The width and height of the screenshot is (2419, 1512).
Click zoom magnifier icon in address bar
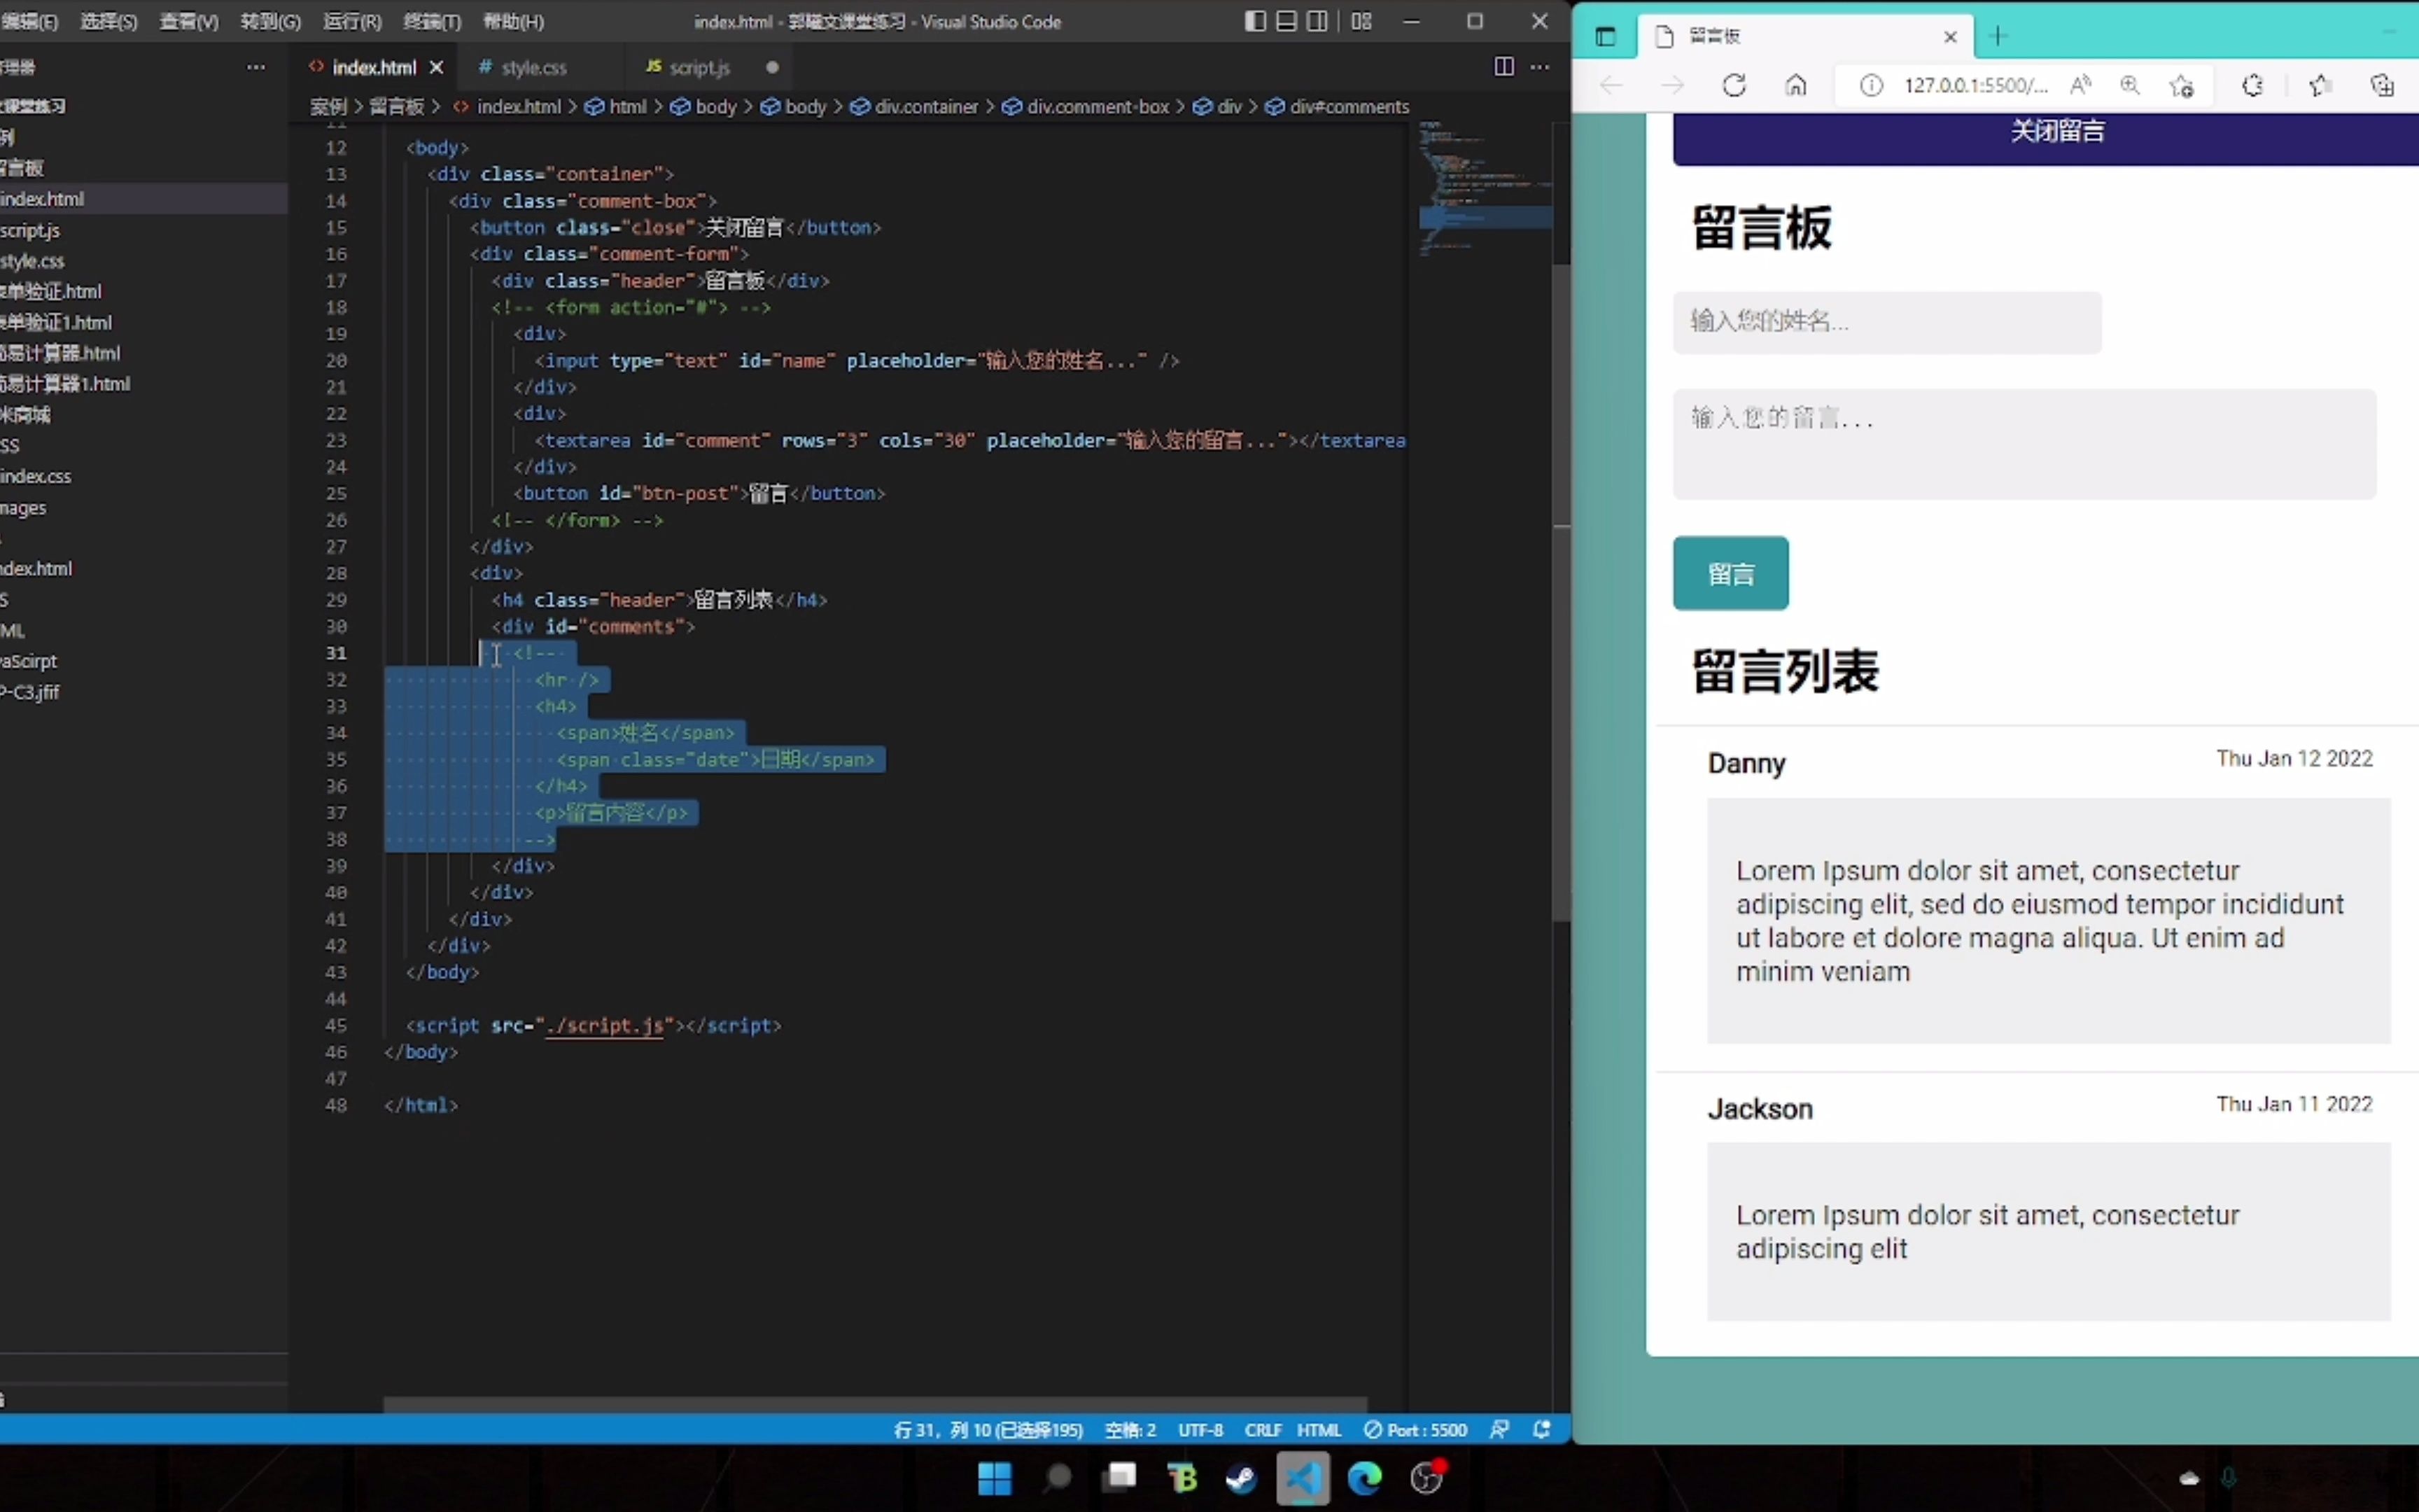[2130, 86]
